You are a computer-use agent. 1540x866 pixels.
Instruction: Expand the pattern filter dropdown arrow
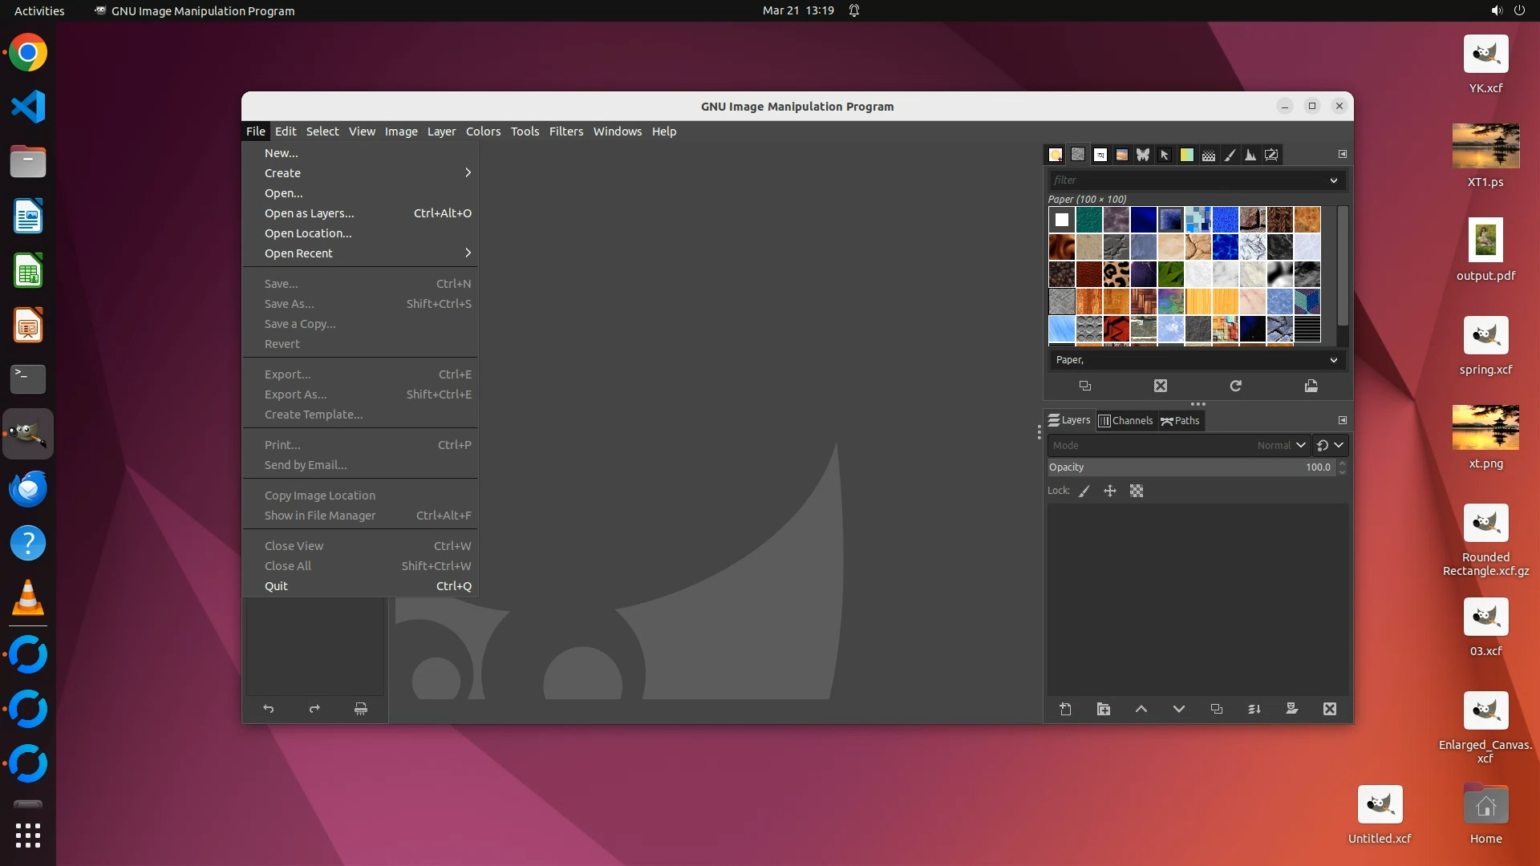click(x=1333, y=180)
